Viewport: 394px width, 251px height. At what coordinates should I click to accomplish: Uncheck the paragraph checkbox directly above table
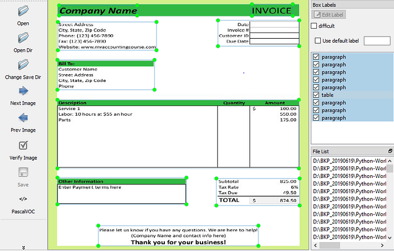316,87
